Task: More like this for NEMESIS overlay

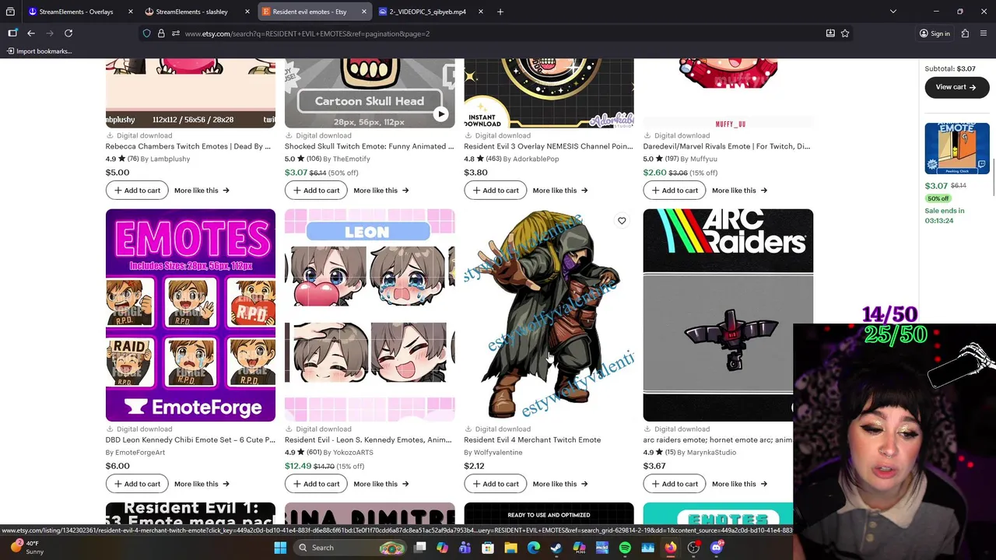Action: pyautogui.click(x=559, y=191)
